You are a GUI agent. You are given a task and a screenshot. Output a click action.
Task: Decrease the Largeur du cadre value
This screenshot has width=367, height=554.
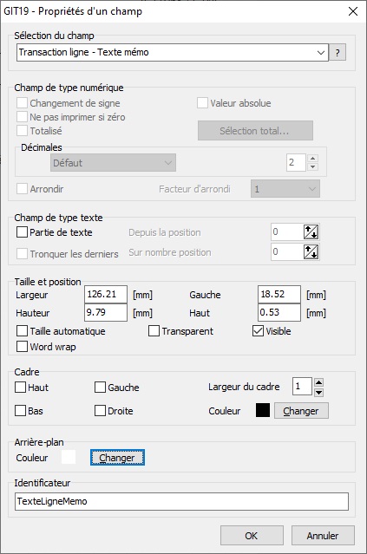(x=318, y=392)
